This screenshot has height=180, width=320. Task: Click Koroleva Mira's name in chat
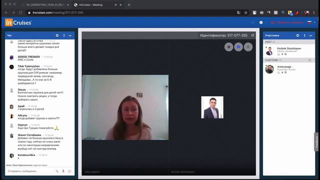pyautogui.click(x=26, y=155)
